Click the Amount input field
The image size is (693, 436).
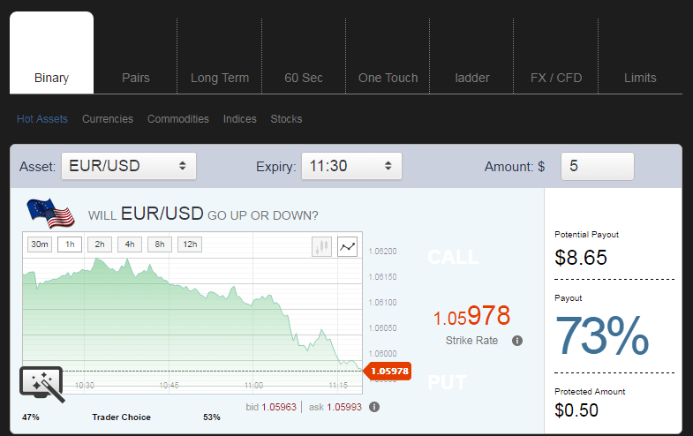tap(598, 166)
